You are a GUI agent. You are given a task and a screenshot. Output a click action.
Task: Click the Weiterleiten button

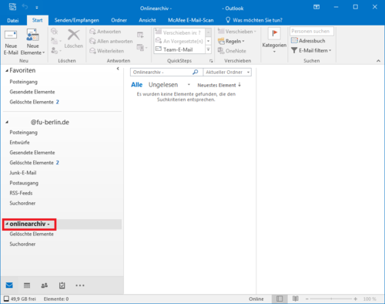[x=107, y=51]
